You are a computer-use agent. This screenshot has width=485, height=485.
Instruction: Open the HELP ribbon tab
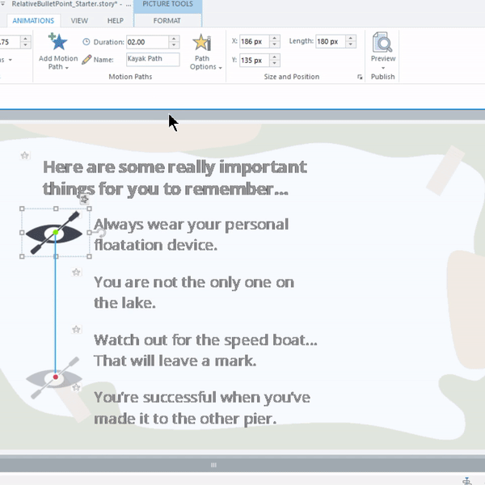click(116, 21)
